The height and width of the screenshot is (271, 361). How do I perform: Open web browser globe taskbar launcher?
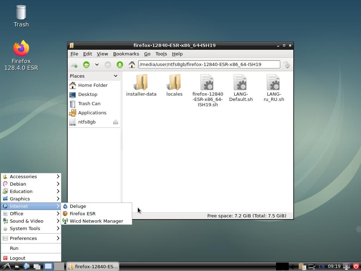point(26,266)
